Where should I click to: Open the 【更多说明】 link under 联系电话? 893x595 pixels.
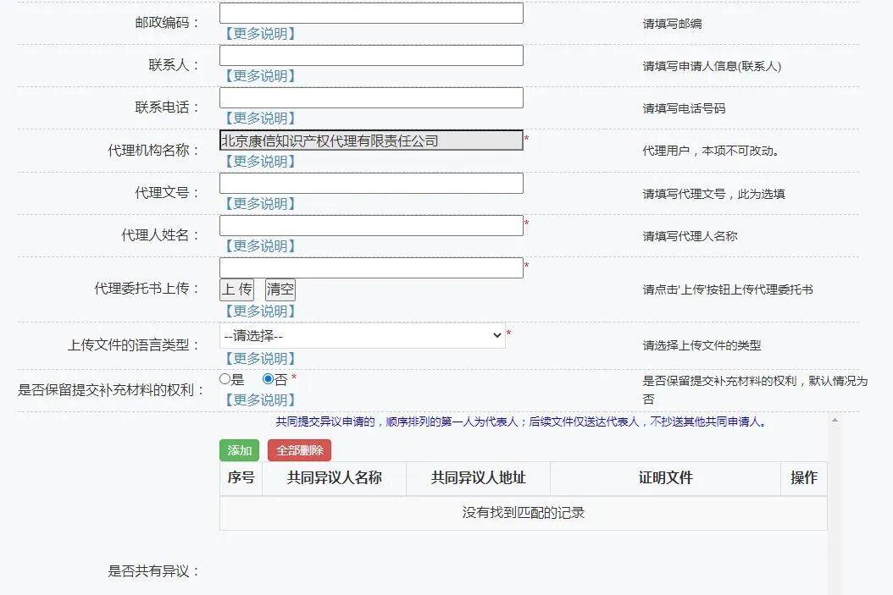(258, 118)
